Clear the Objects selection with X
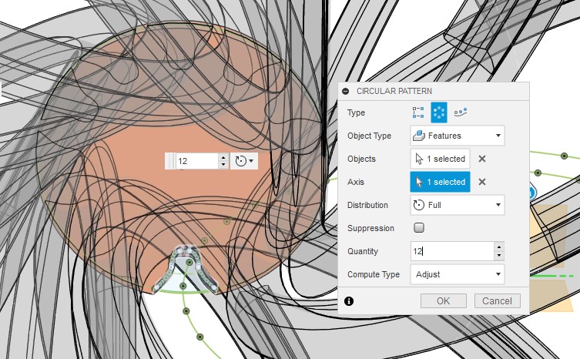This screenshot has height=359, width=580. [482, 159]
